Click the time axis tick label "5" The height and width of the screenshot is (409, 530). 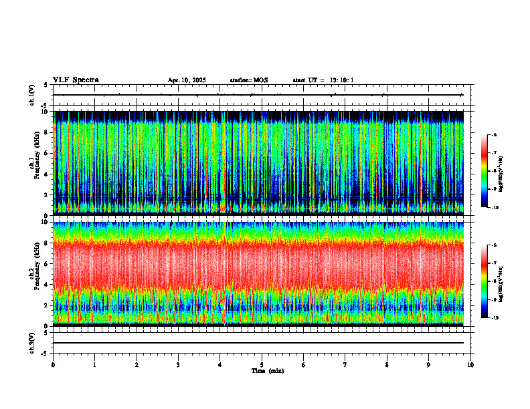(262, 365)
